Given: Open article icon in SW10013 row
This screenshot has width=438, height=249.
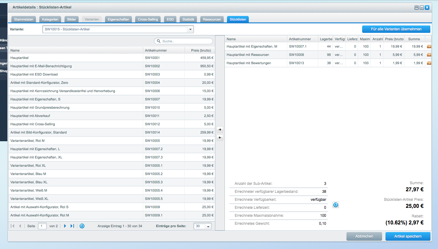Looking at the screenshot, I should 429,63.
